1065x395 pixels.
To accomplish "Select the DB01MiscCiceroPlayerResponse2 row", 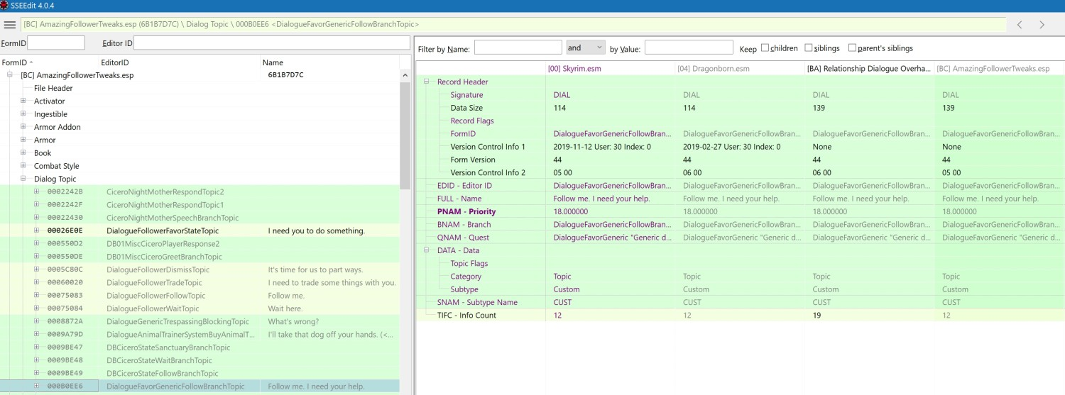I will 200,243.
